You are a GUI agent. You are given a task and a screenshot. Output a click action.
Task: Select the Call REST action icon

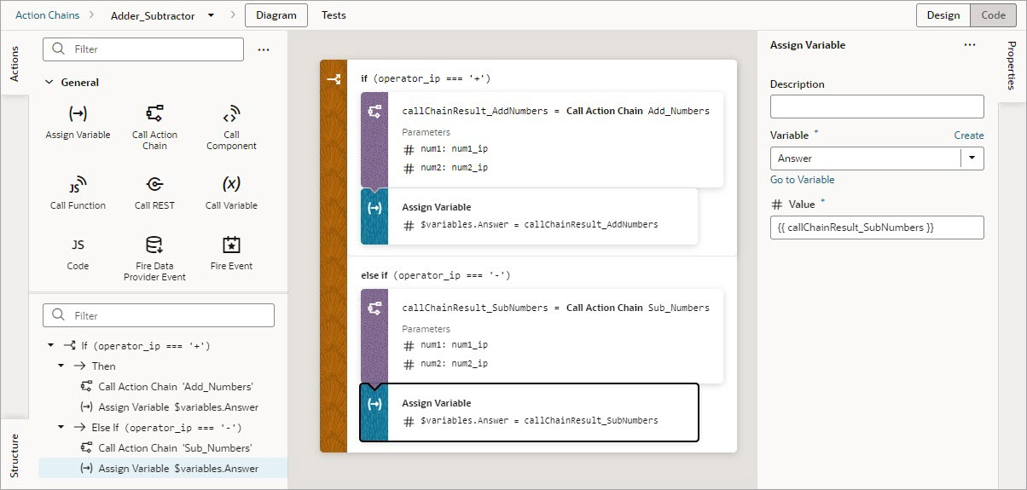(154, 184)
